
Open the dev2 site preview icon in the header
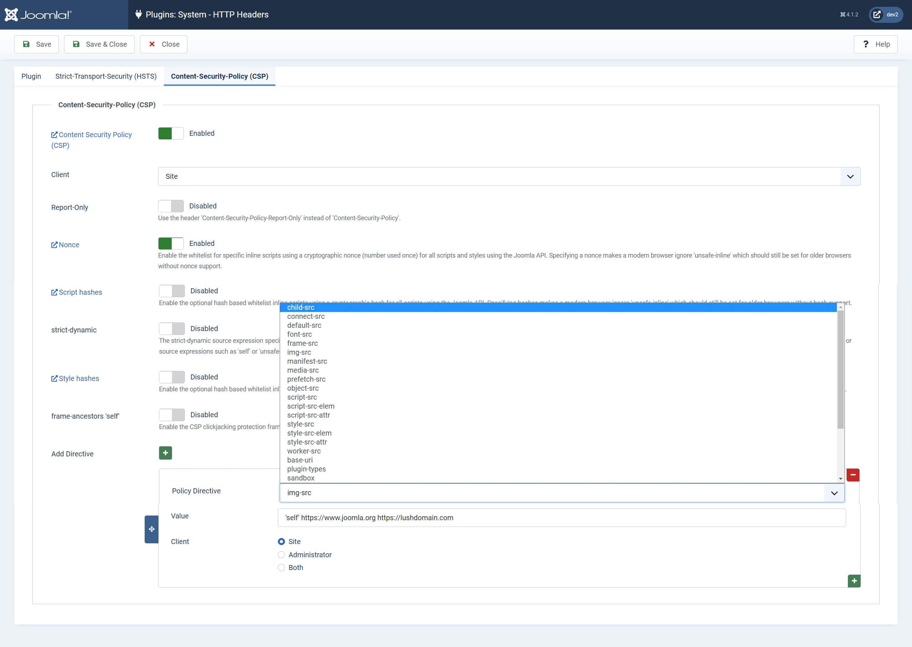click(x=877, y=14)
